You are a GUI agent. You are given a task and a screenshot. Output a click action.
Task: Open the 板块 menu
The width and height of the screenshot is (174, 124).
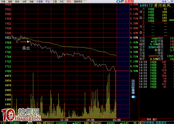coord(17,2)
